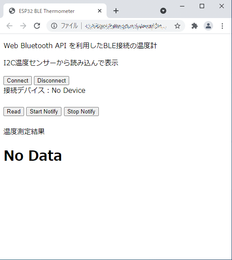Open the user profile avatar
232x260 pixels.
(x=208, y=26)
